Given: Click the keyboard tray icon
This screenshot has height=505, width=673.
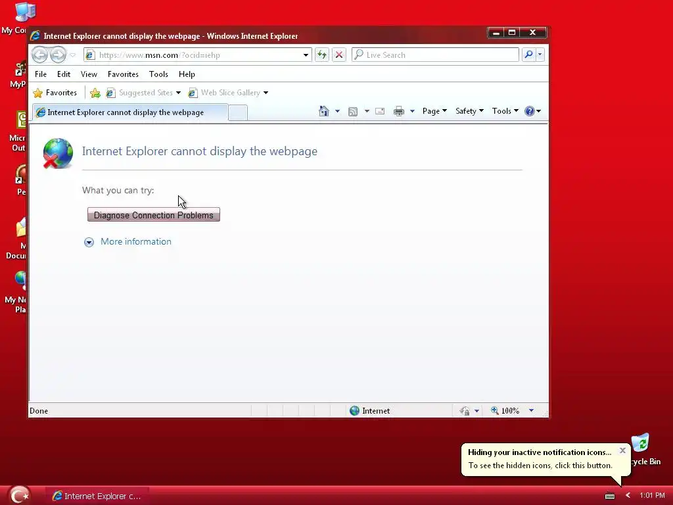Looking at the screenshot, I should 610,496.
